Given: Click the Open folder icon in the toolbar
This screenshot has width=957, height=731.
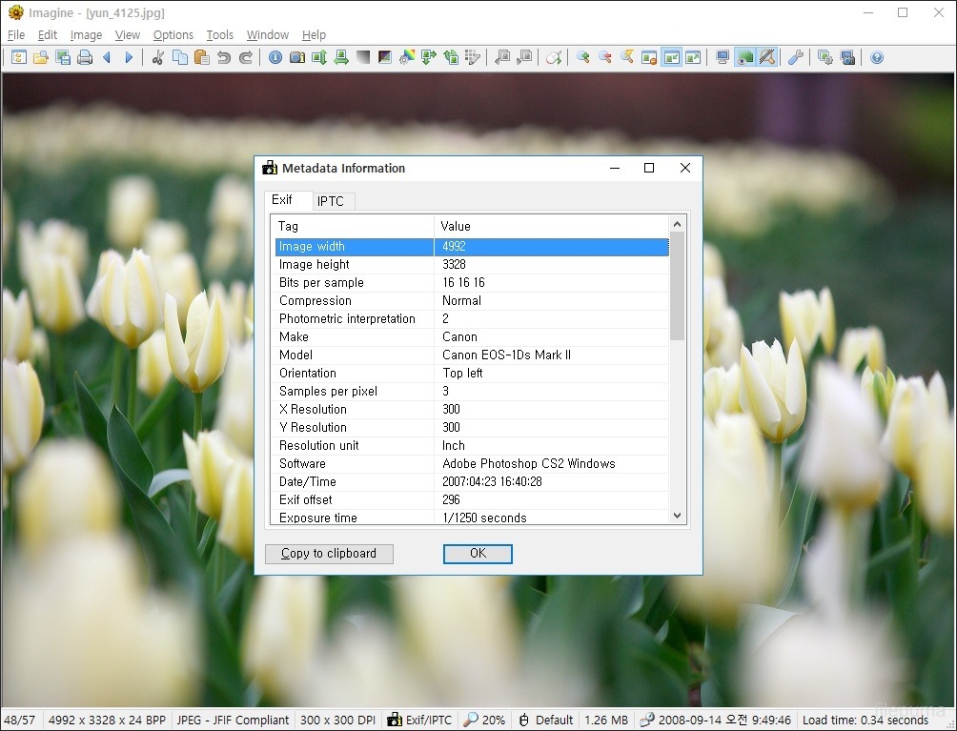Looking at the screenshot, I should (41, 57).
